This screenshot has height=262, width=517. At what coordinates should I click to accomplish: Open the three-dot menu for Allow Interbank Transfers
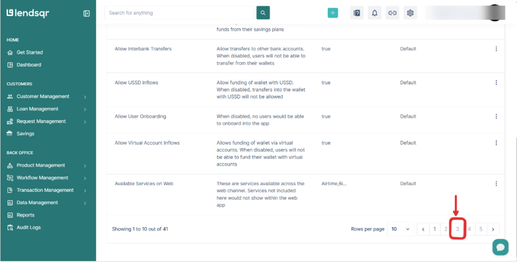coord(496,49)
